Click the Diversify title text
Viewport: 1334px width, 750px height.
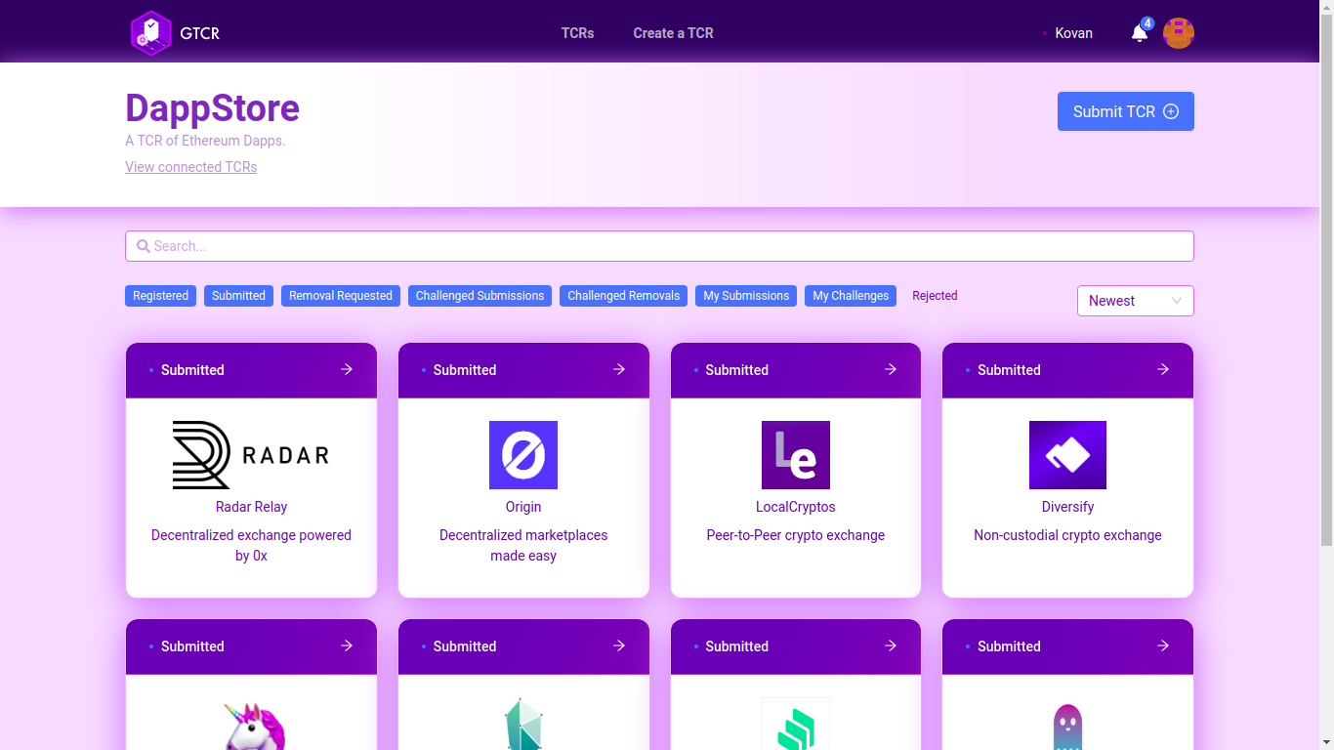pyautogui.click(x=1067, y=507)
